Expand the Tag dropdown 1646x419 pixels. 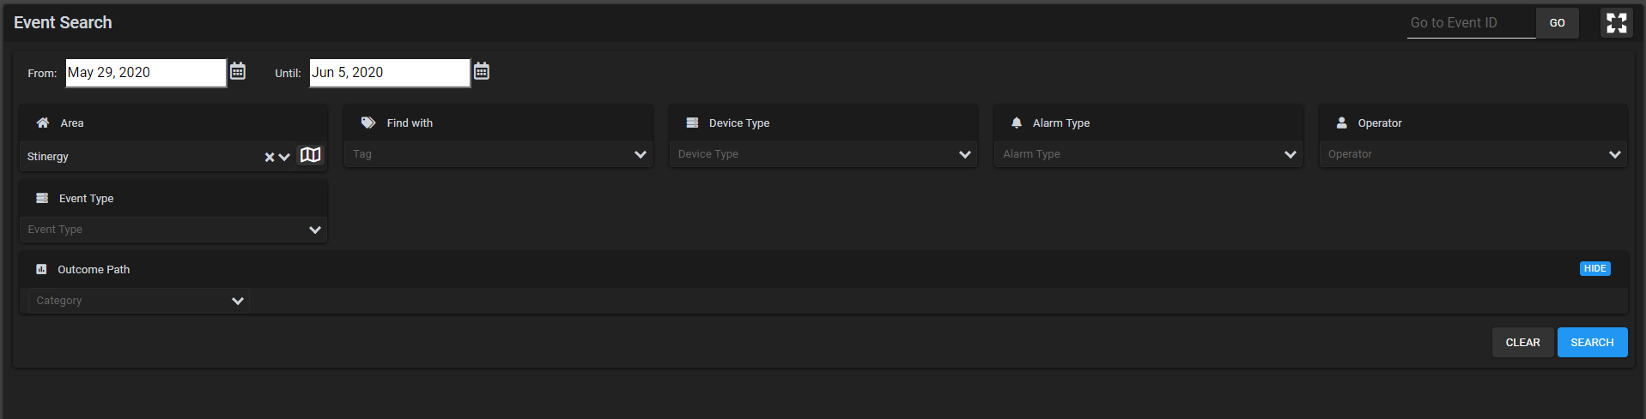(498, 154)
